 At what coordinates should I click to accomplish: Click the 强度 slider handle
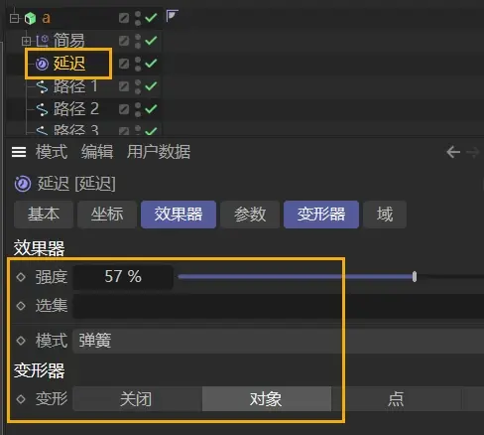[415, 277]
